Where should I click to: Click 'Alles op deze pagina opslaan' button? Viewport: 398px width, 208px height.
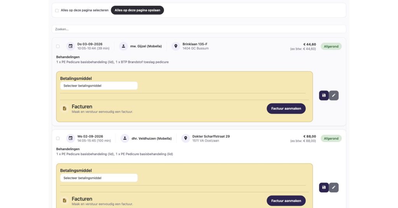click(x=137, y=10)
